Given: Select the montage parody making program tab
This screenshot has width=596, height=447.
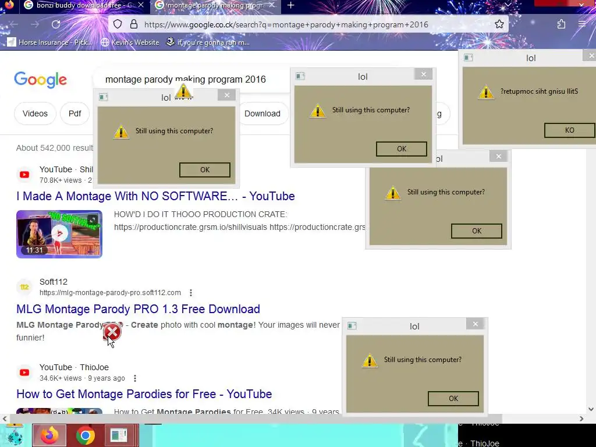Looking at the screenshot, I should (x=215, y=5).
